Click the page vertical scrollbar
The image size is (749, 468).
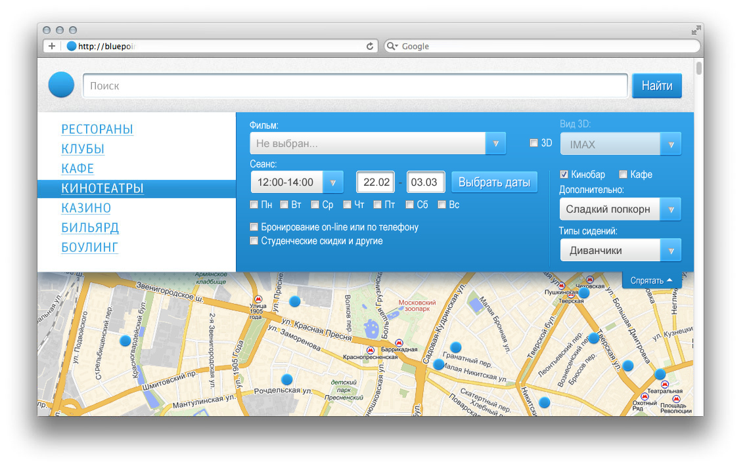(x=699, y=68)
